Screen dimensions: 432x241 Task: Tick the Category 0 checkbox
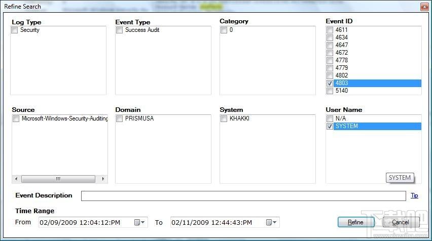click(x=224, y=30)
